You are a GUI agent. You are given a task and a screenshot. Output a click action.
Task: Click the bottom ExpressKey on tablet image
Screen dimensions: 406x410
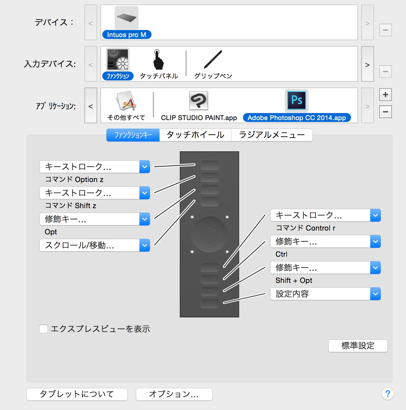pyautogui.click(x=210, y=304)
